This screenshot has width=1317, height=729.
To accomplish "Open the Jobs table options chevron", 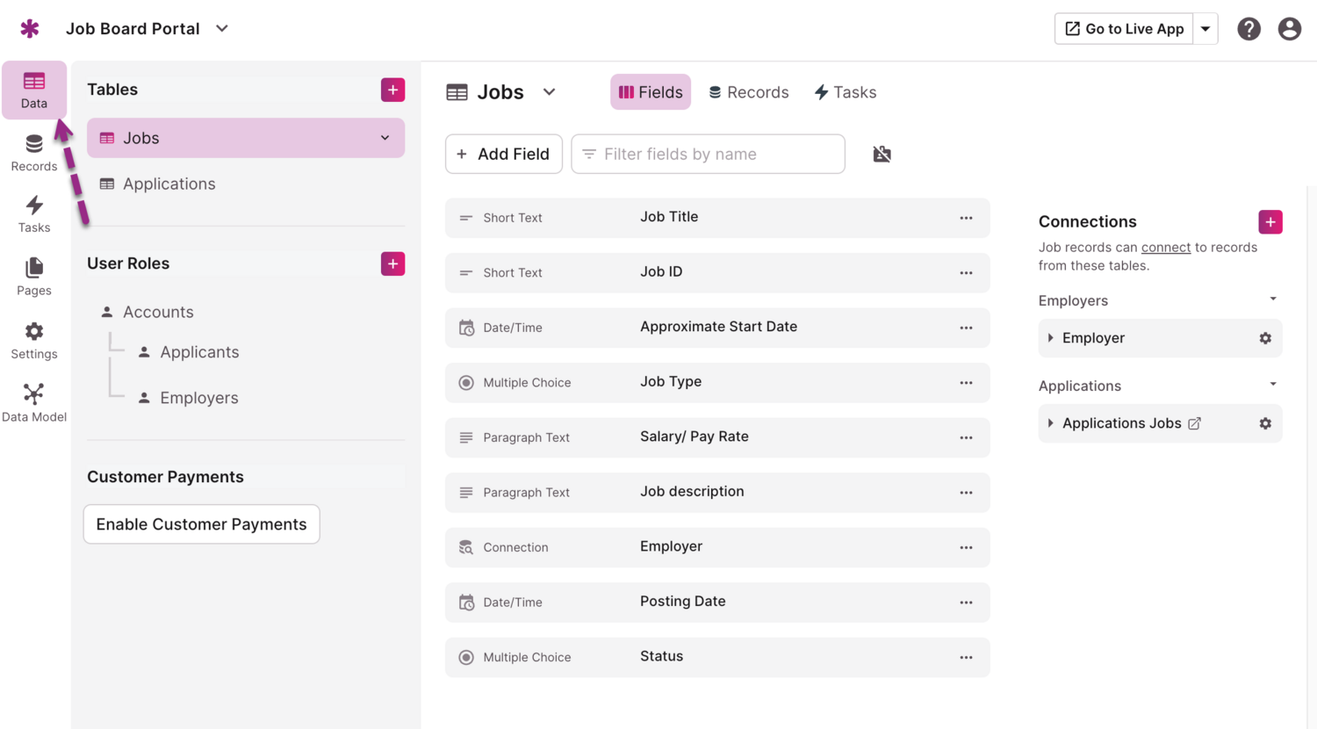I will point(385,138).
